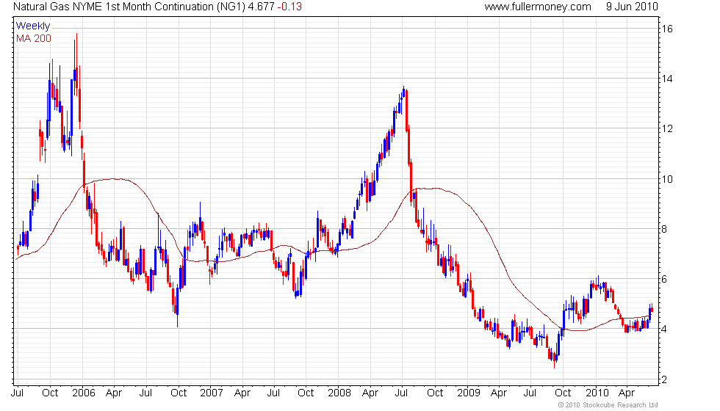Viewport: 720px width, 411px height.
Task: Click the red -0.13 price change
Action: (292, 7)
